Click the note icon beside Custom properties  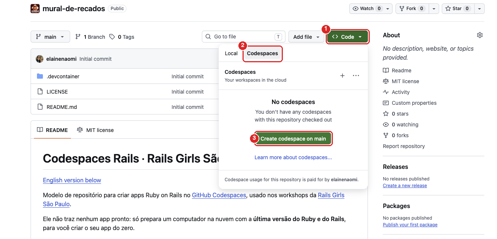386,103
